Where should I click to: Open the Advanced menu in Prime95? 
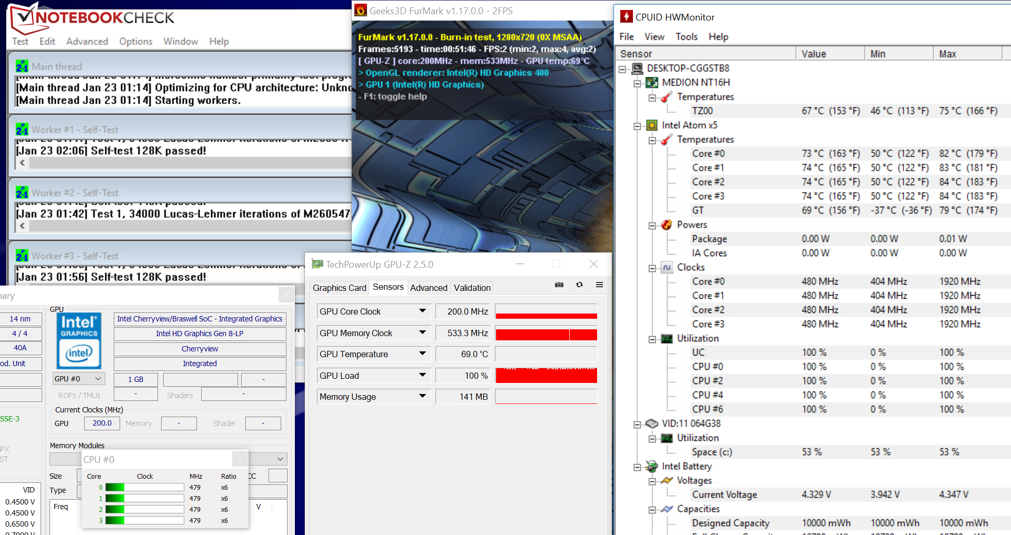pos(87,42)
